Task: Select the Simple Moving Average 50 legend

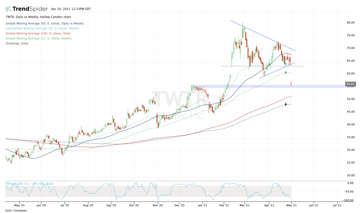Action: click(45, 23)
